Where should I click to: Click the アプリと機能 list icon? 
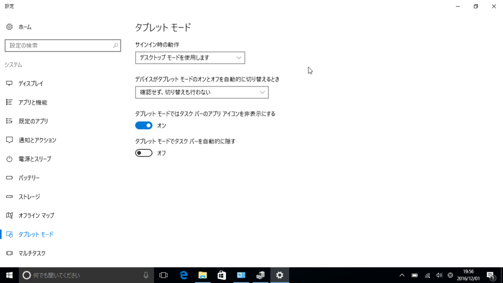[9, 102]
